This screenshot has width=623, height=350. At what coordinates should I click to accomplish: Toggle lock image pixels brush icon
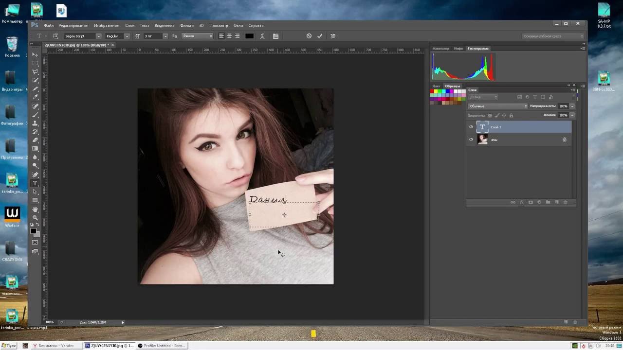(x=496, y=115)
